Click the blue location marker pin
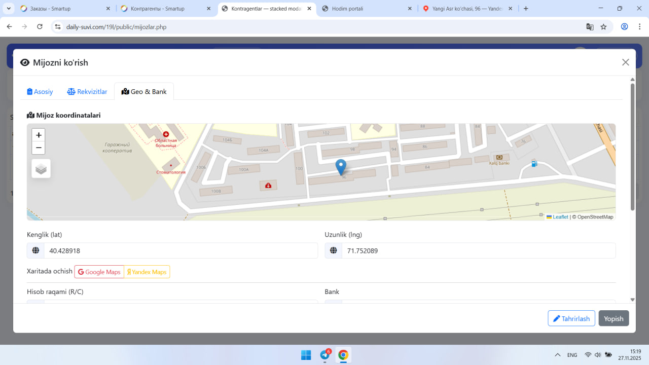 [341, 167]
